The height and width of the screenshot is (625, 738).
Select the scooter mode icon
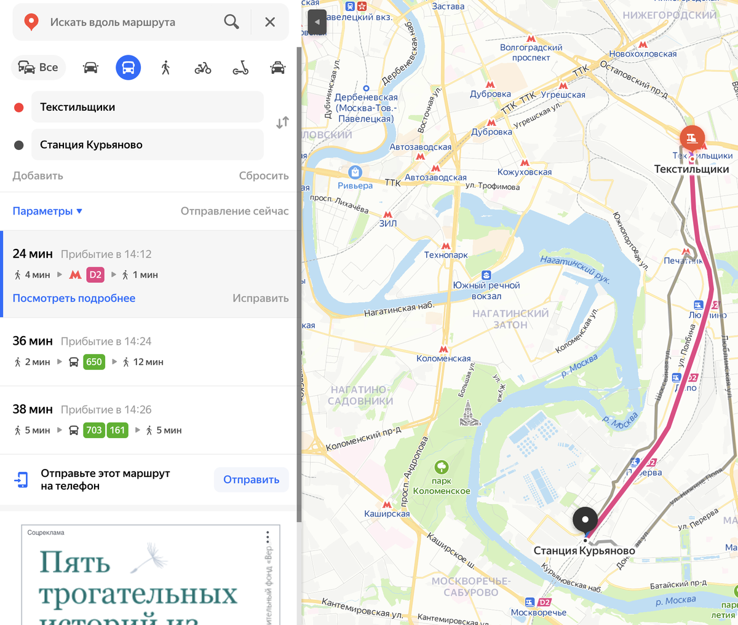[240, 68]
